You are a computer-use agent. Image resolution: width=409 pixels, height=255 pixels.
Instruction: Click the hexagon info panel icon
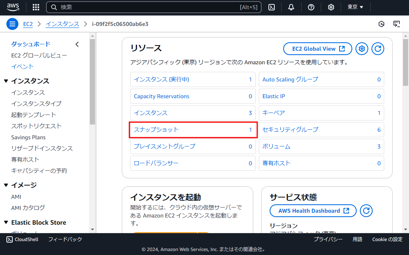point(381,24)
